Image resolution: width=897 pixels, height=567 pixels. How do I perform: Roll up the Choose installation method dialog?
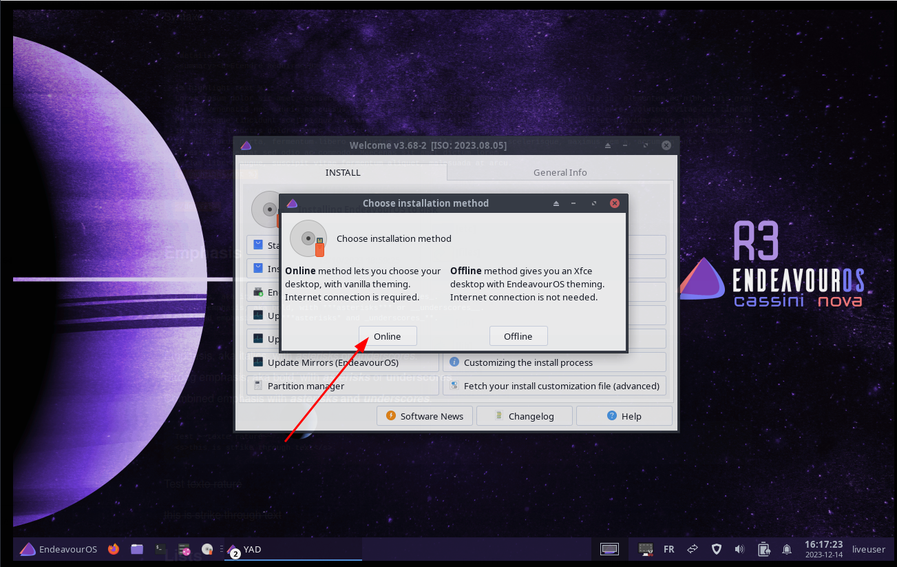tap(556, 203)
